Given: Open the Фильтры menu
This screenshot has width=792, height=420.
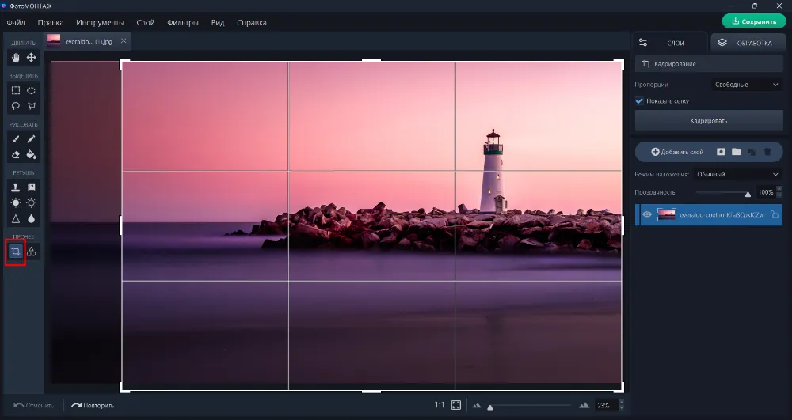Looking at the screenshot, I should (183, 23).
